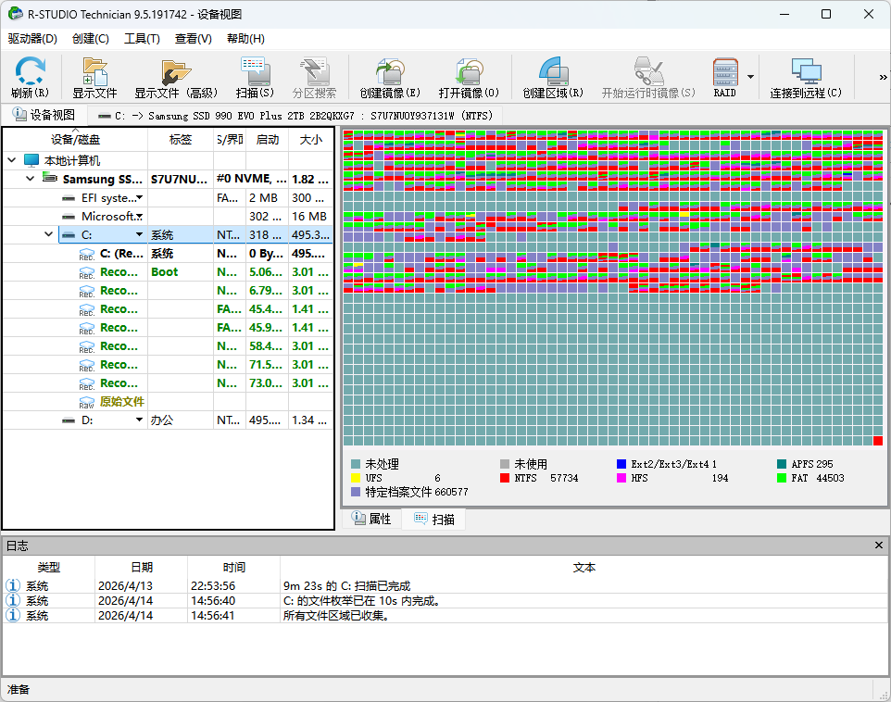Open the 驱动器 menu

point(31,39)
